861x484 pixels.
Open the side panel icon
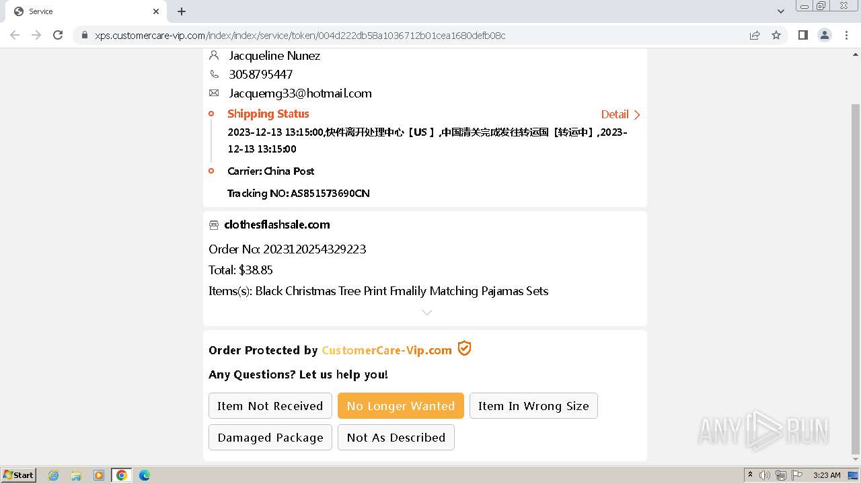point(802,35)
